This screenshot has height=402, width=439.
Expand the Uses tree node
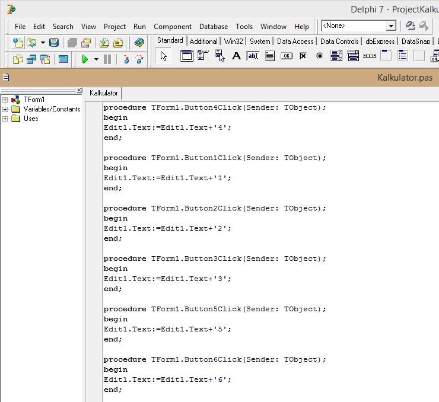[x=5, y=119]
